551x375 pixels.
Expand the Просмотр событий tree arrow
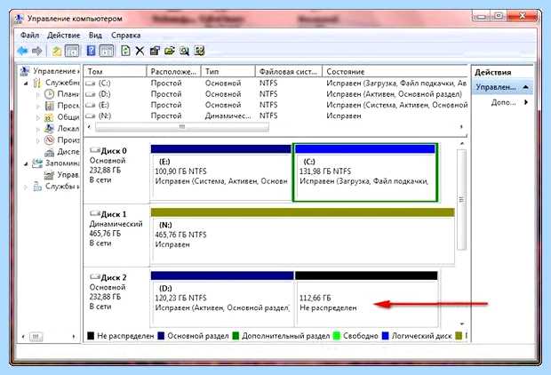click(38, 106)
